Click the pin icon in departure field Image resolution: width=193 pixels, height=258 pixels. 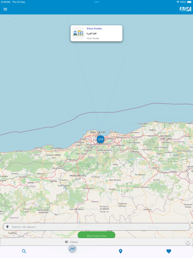pos(7,227)
